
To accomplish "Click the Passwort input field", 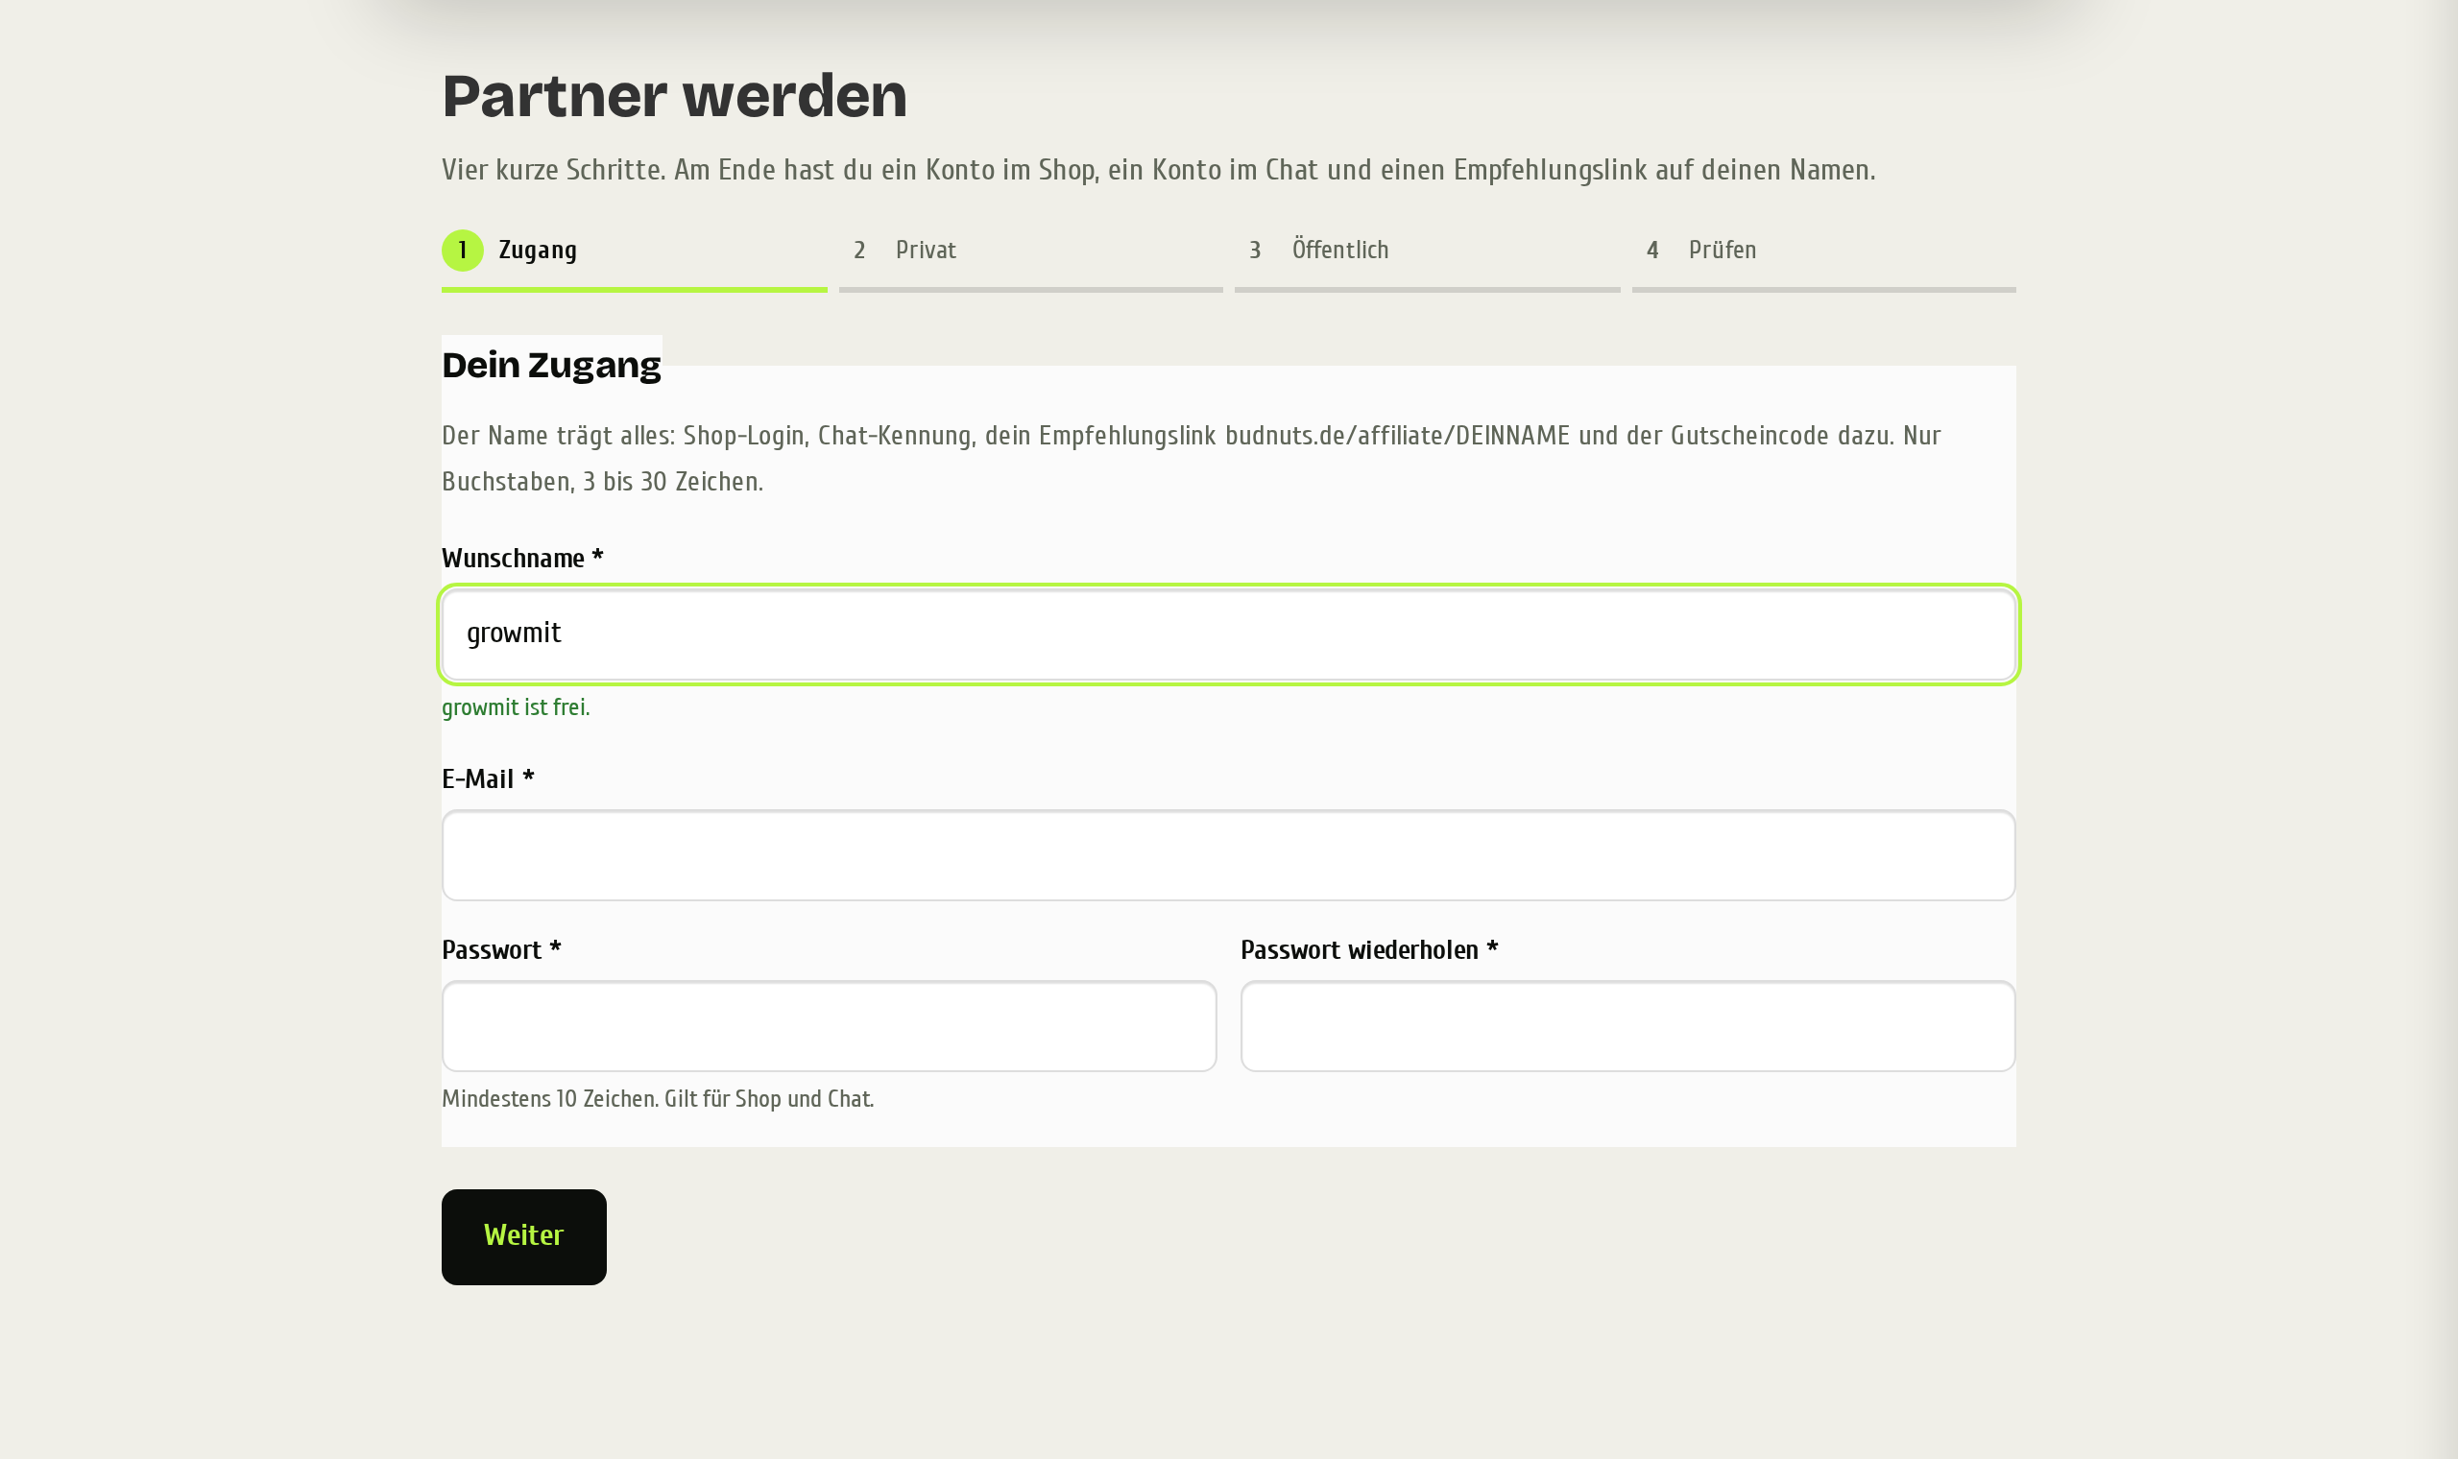I will [x=829, y=1026].
